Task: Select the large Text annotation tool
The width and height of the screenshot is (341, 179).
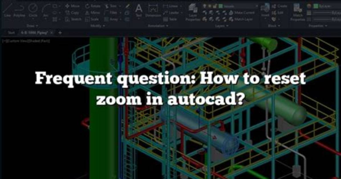Action: [x=139, y=10]
